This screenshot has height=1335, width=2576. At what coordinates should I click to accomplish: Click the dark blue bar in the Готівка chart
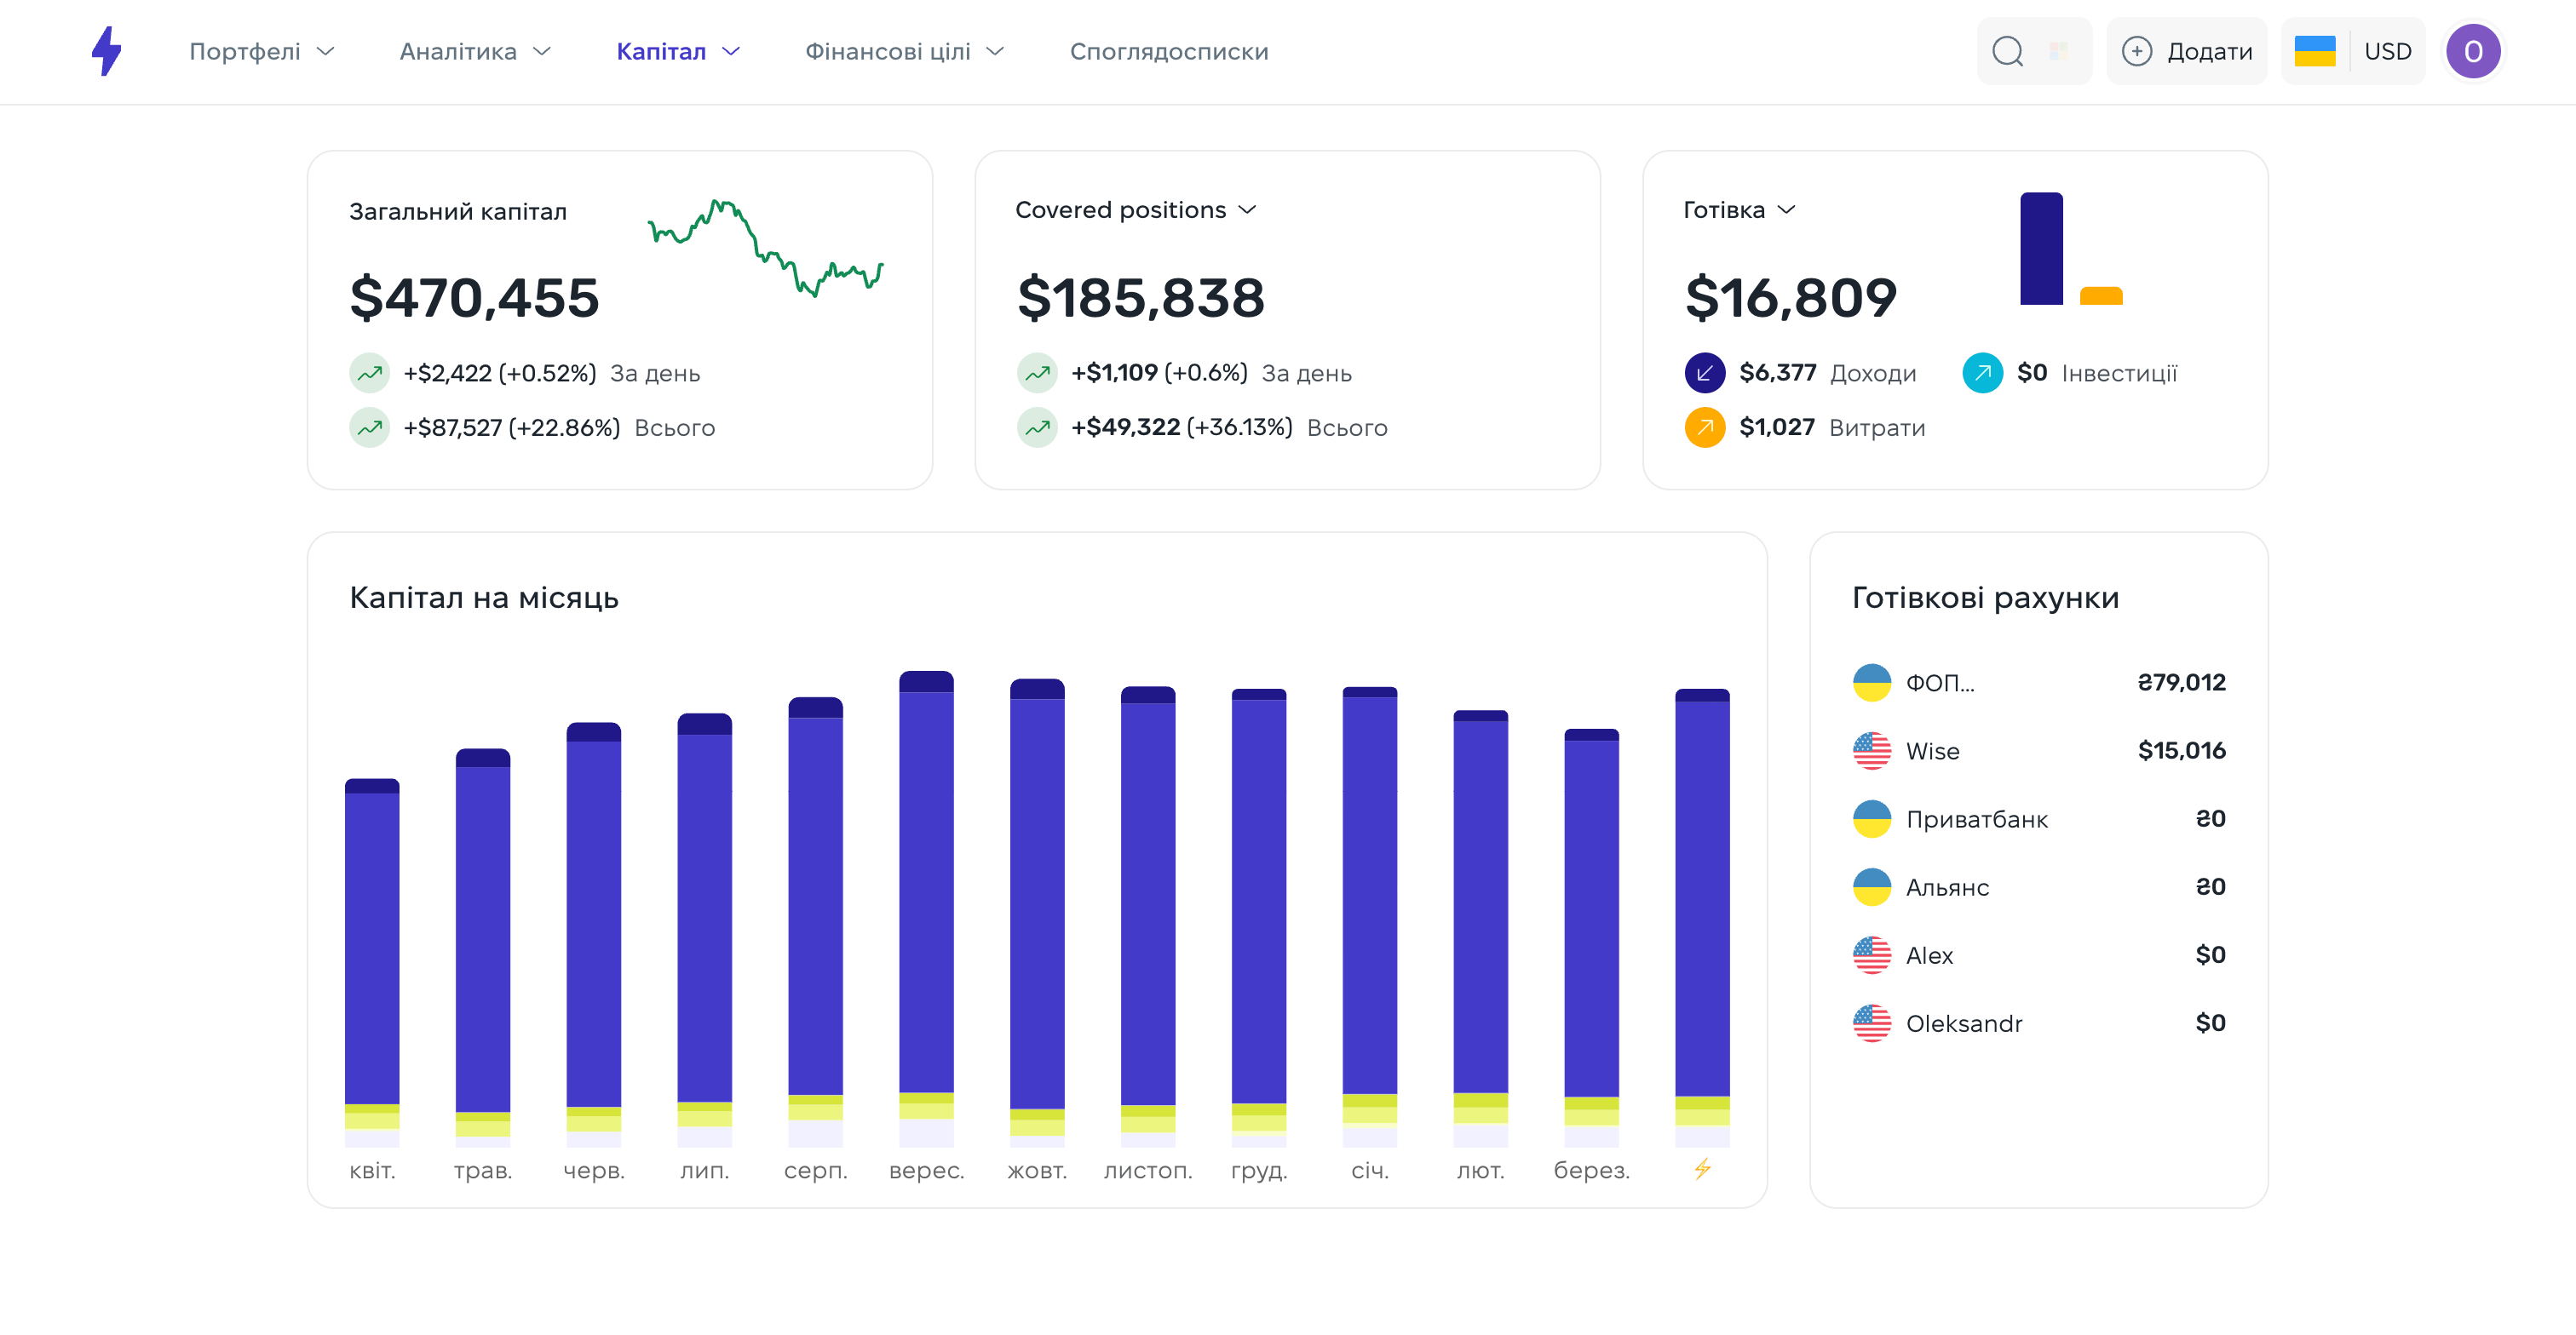pos(2040,249)
